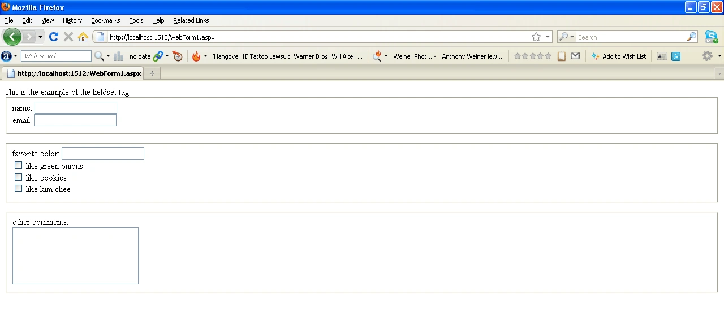724x311 pixels.
Task: Click the Wayback clock icon
Action: coord(178,56)
